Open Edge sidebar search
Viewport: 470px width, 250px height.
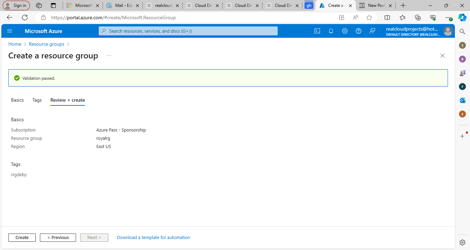pos(462,32)
